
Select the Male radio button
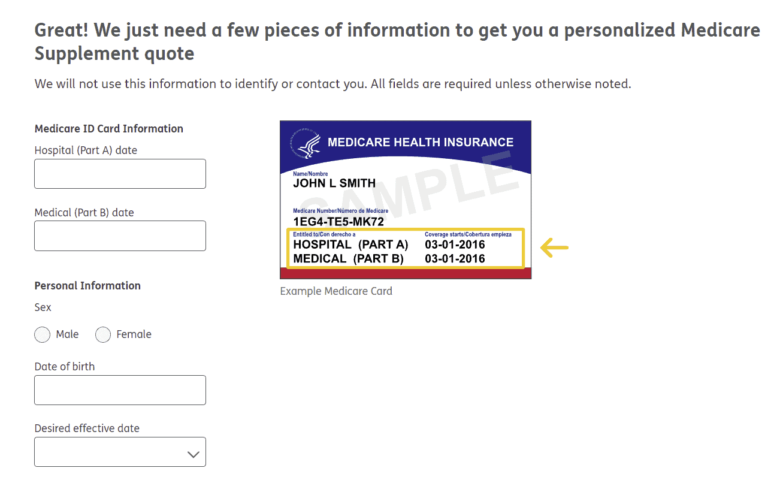coord(42,334)
